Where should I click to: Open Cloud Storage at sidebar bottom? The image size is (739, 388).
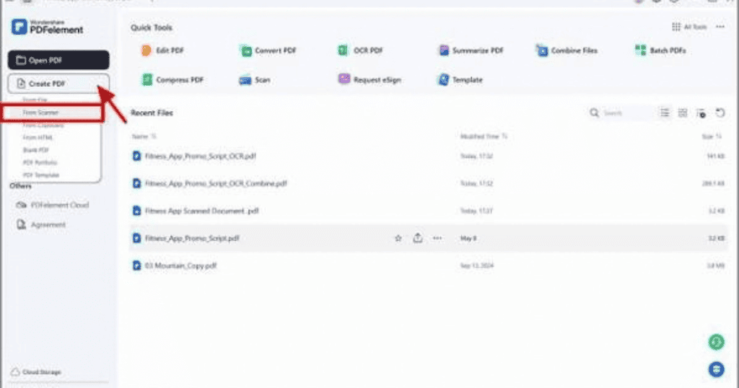36,372
